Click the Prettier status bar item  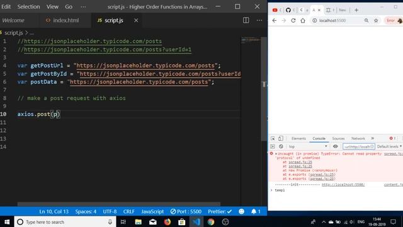click(x=220, y=212)
